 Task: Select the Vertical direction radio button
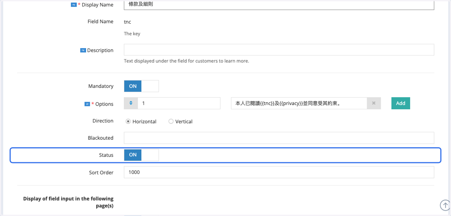point(171,121)
